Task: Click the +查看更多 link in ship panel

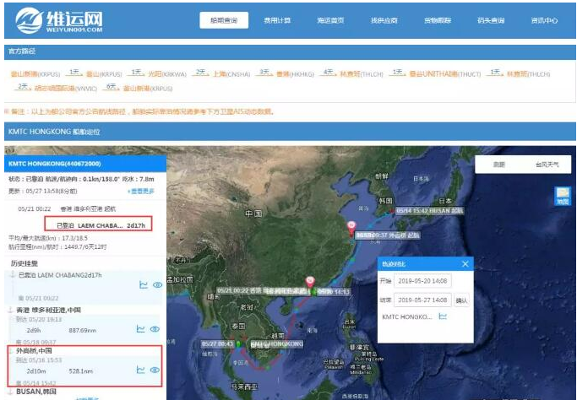Action: [141, 192]
